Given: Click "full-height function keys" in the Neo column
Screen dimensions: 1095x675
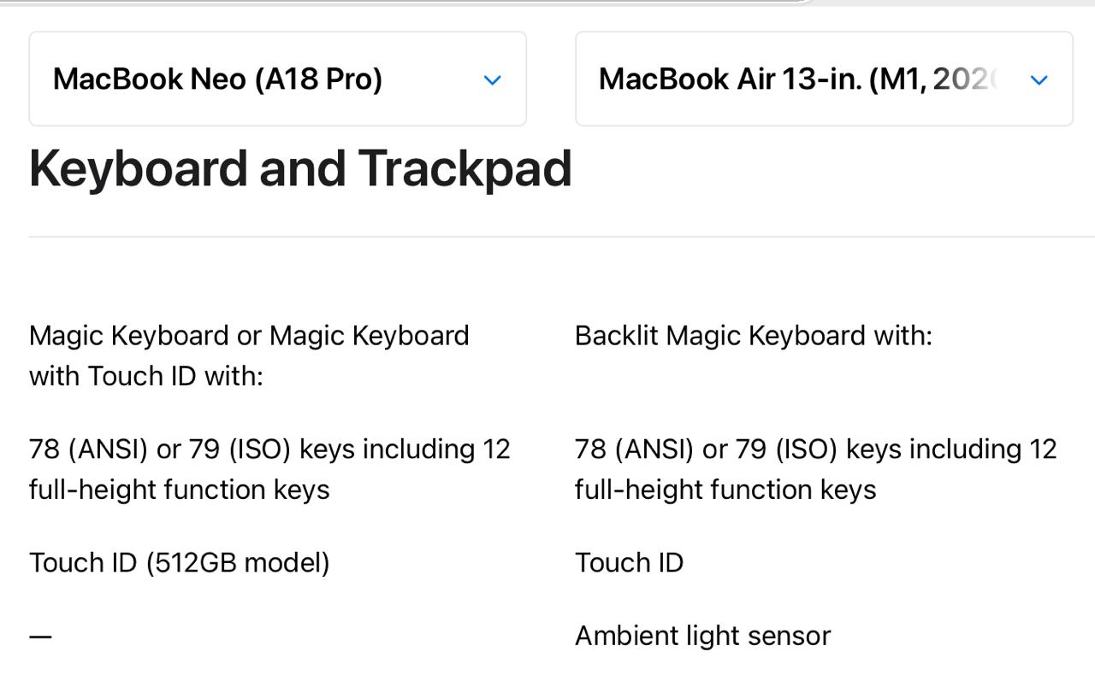Looking at the screenshot, I should click(179, 490).
